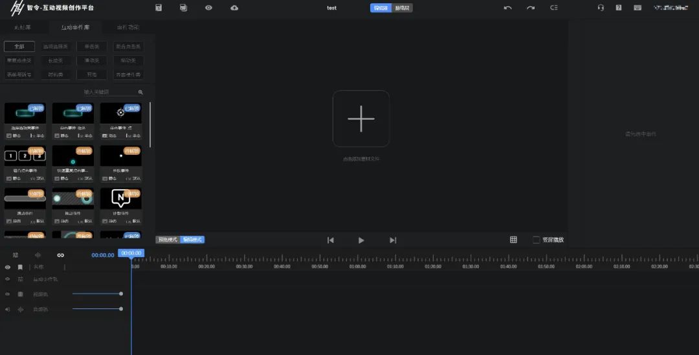Open customer support headset icon
This screenshot has width=699, height=355.
[601, 8]
